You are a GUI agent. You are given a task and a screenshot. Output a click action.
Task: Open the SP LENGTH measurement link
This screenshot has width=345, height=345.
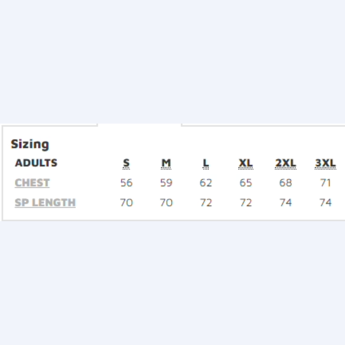[x=45, y=202]
